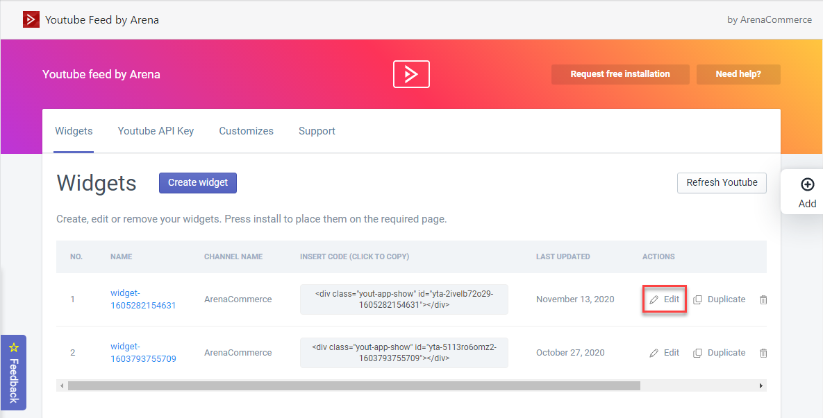Screen dimensions: 823x418
Task: Delete widget-1605282154631 with trash icon
Action: [x=763, y=299]
